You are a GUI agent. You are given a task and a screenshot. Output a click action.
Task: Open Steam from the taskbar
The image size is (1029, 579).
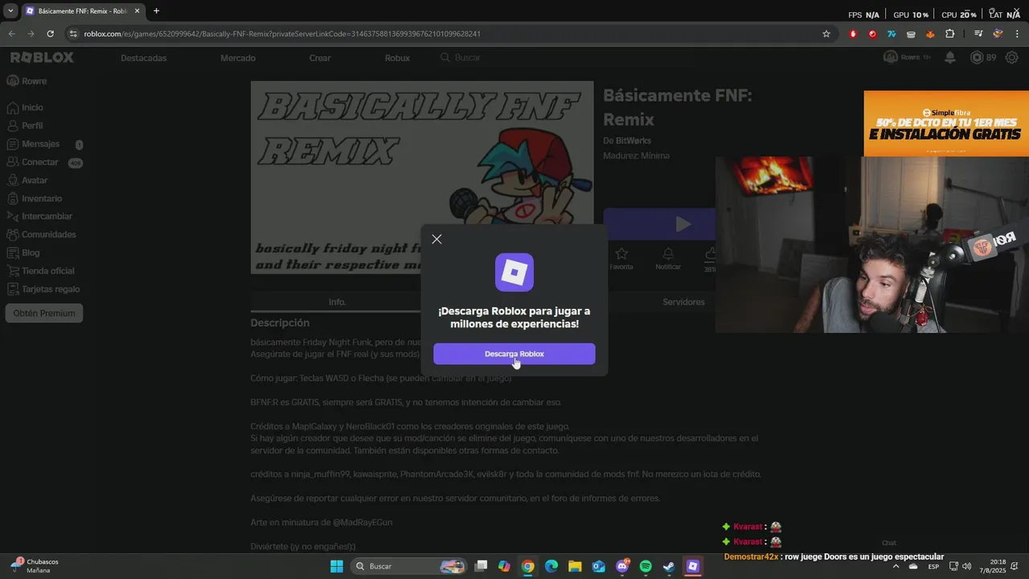tap(668, 566)
